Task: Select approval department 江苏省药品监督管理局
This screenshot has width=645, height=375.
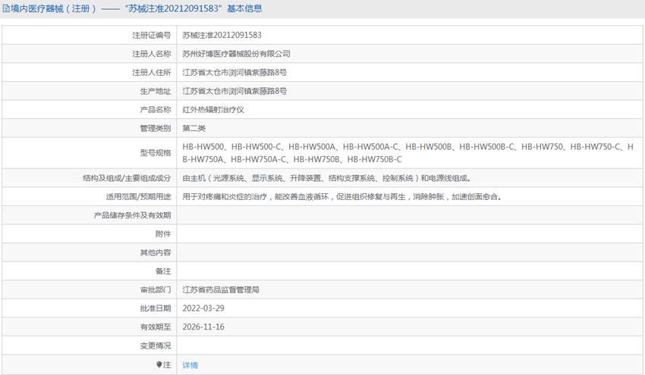Action: [221, 289]
